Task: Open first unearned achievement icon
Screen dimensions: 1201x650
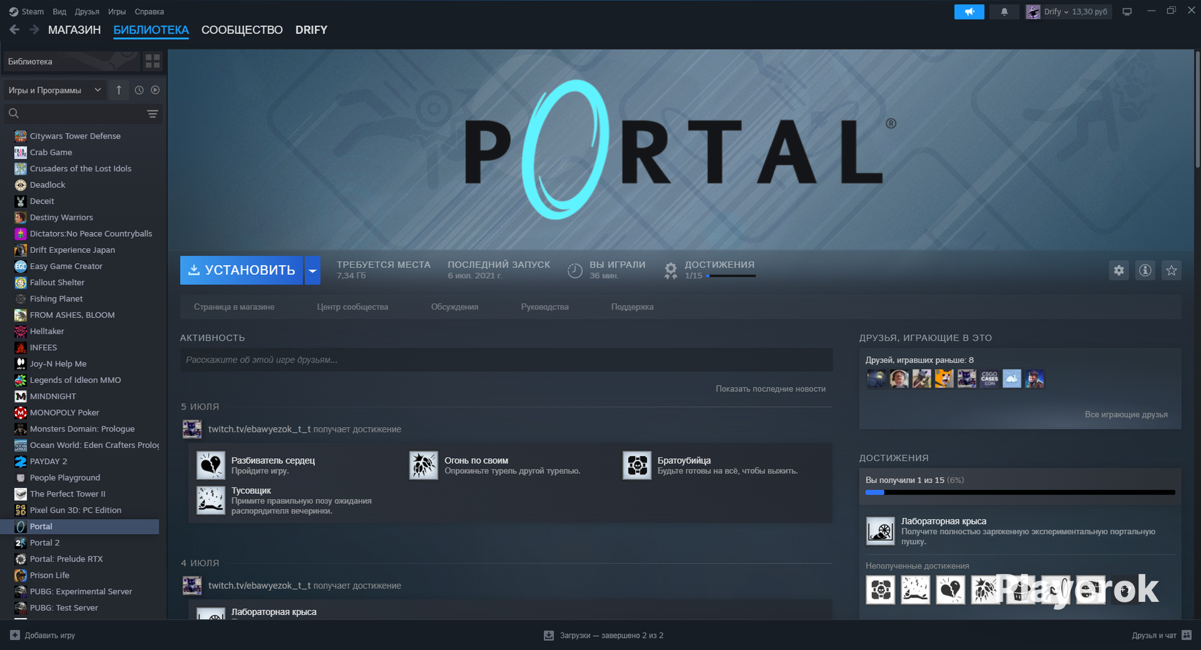Action: pyautogui.click(x=881, y=590)
